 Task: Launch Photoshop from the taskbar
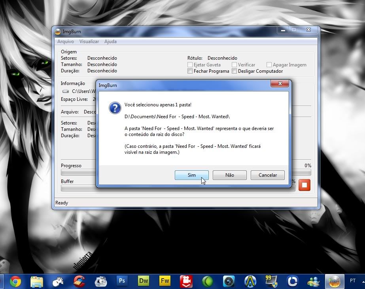pos(122,281)
